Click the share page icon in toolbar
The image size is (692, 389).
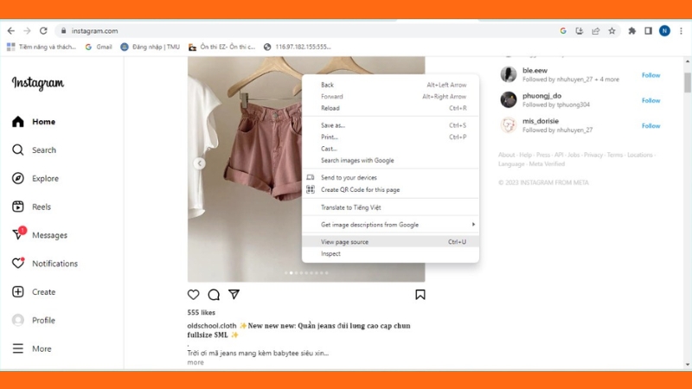click(596, 31)
